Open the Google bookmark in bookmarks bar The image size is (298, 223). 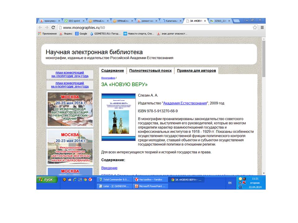[x=81, y=33]
